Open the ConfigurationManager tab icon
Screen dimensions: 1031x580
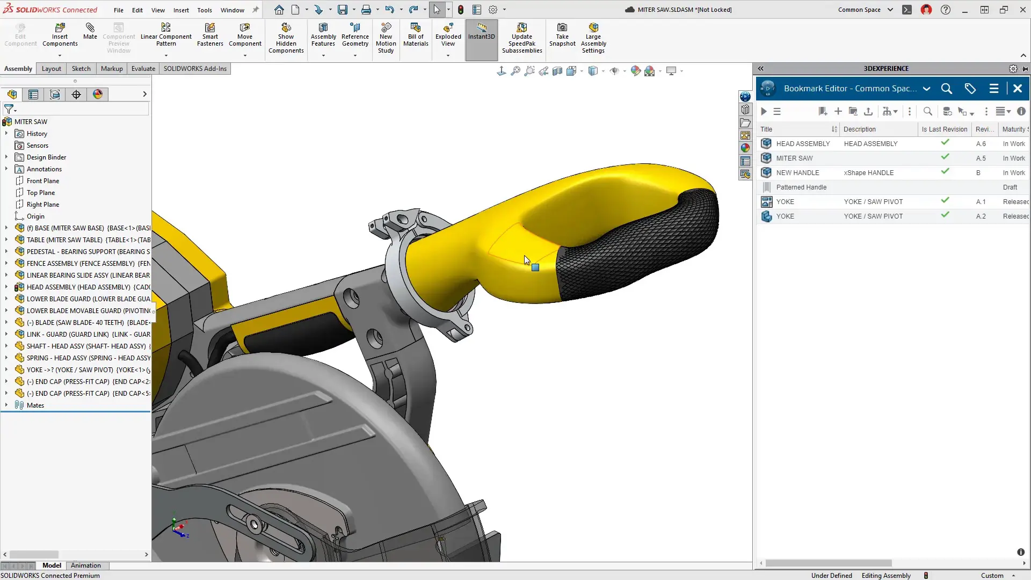55,95
